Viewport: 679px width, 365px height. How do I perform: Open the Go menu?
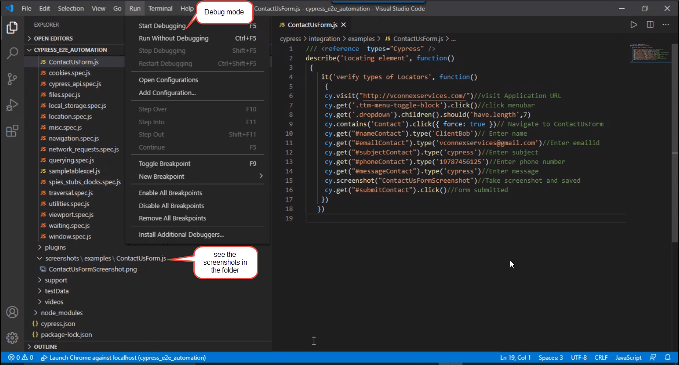117,8
